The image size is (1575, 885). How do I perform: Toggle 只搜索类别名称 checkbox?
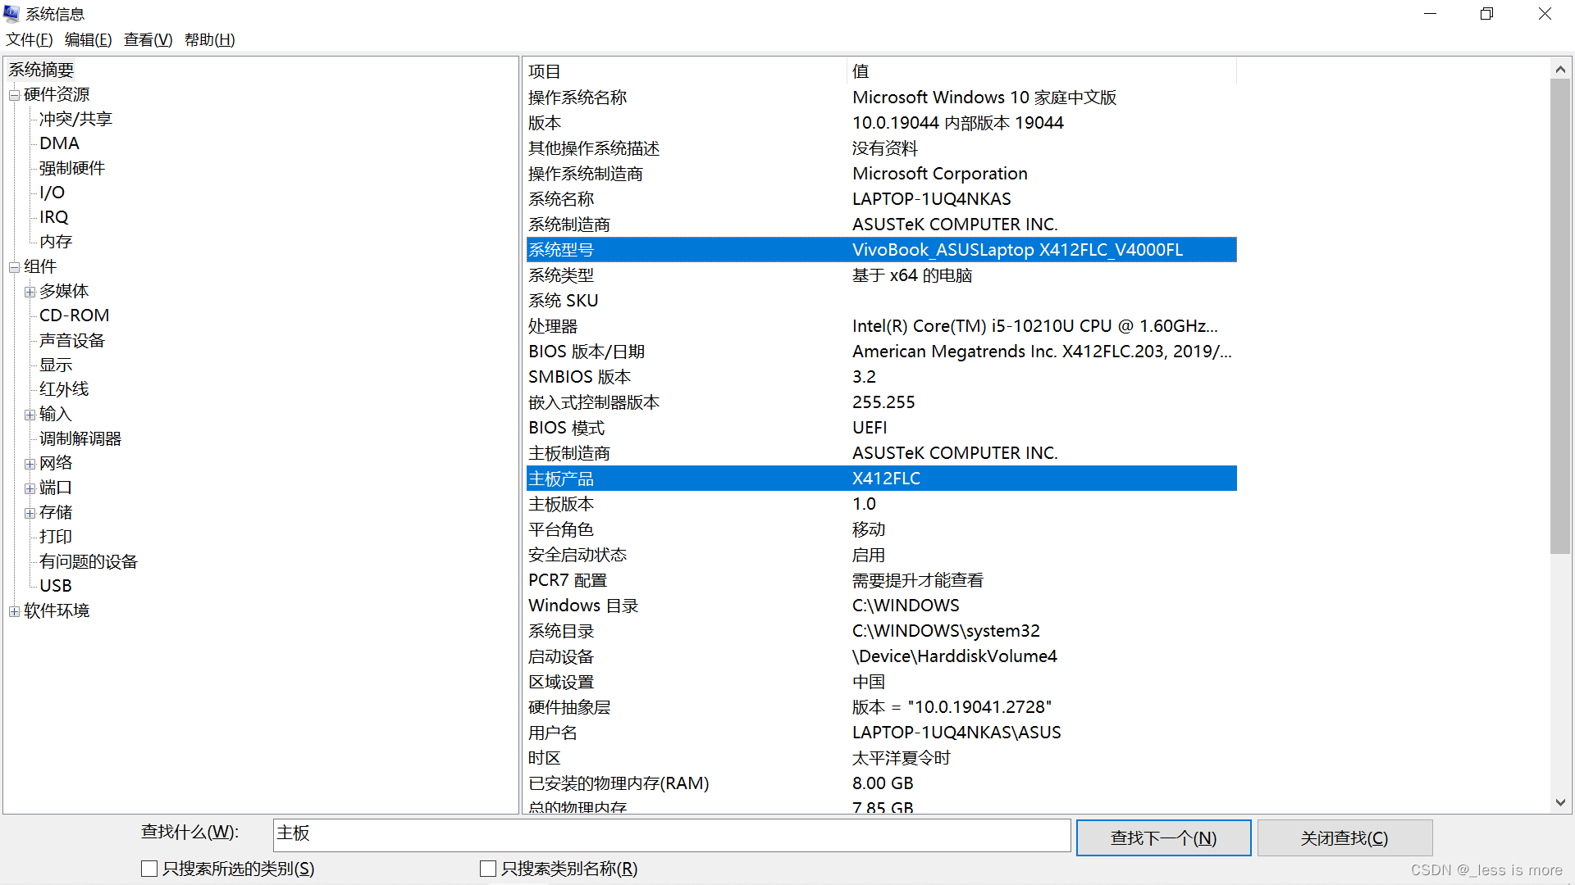click(x=488, y=869)
